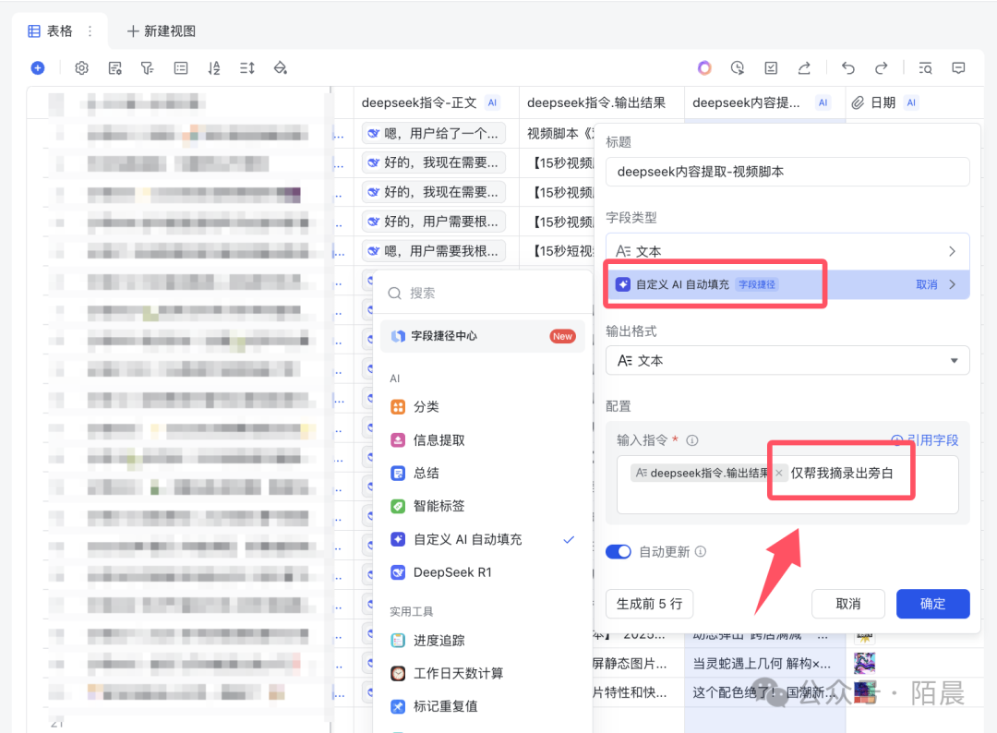Open the cell 嗯，用户需要我根...
This screenshot has height=733, width=997.
coord(434,250)
